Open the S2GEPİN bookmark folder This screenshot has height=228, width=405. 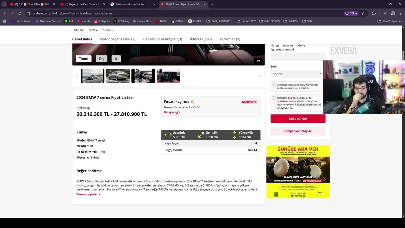click(x=291, y=21)
